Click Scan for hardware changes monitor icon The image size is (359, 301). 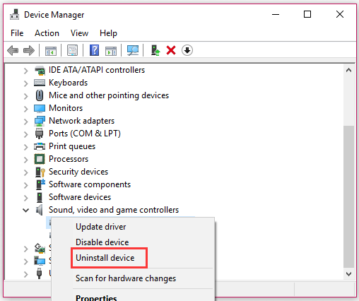[x=133, y=50]
